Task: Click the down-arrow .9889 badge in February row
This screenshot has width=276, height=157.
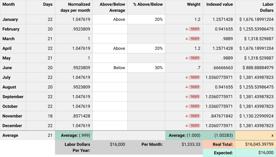Action: click(193, 29)
